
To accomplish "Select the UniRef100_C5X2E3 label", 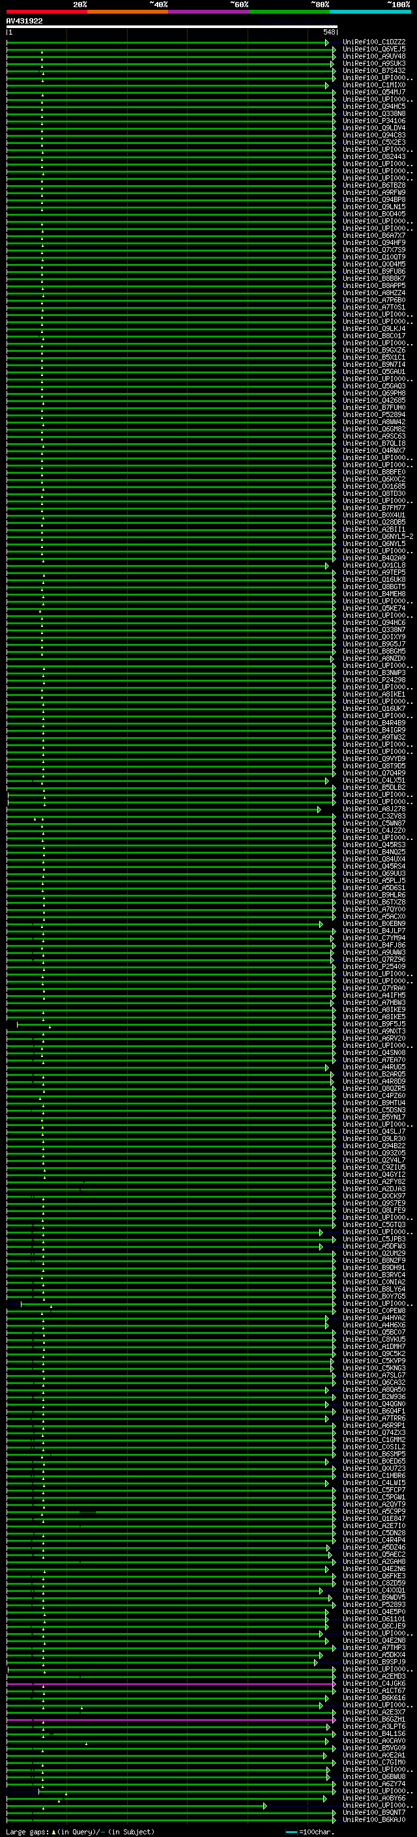I will point(374,142).
